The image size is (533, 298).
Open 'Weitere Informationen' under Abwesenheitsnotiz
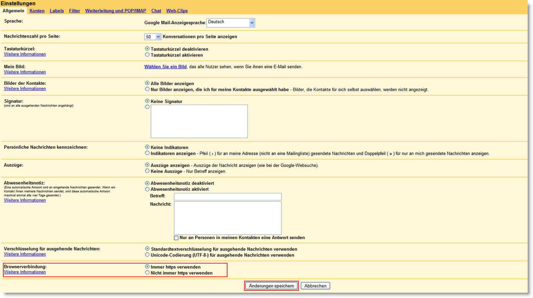pos(25,200)
